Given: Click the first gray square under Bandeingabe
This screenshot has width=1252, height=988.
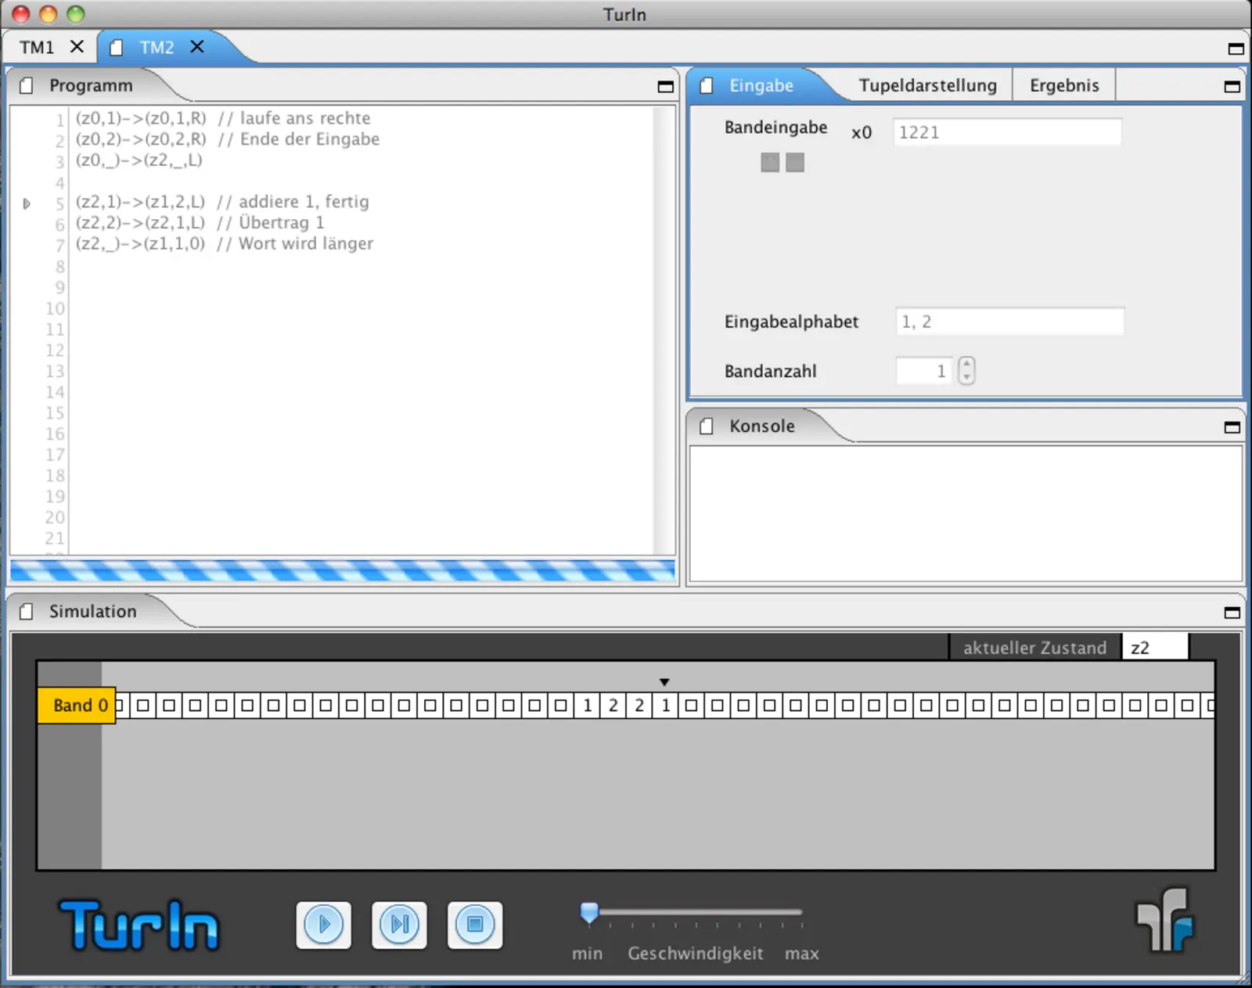Looking at the screenshot, I should coord(770,163).
